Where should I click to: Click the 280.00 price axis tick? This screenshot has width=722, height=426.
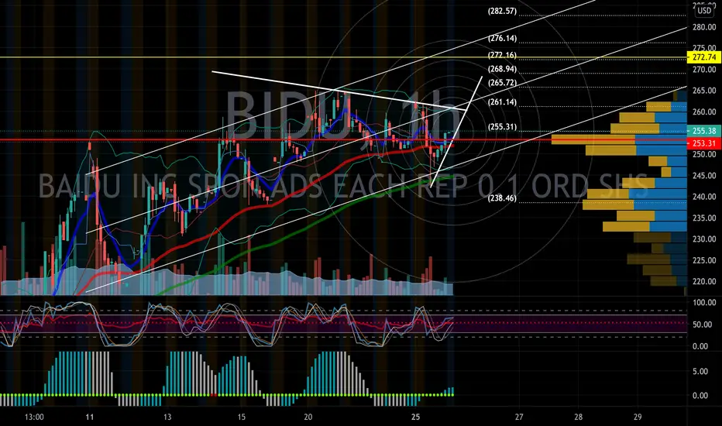tap(704, 27)
